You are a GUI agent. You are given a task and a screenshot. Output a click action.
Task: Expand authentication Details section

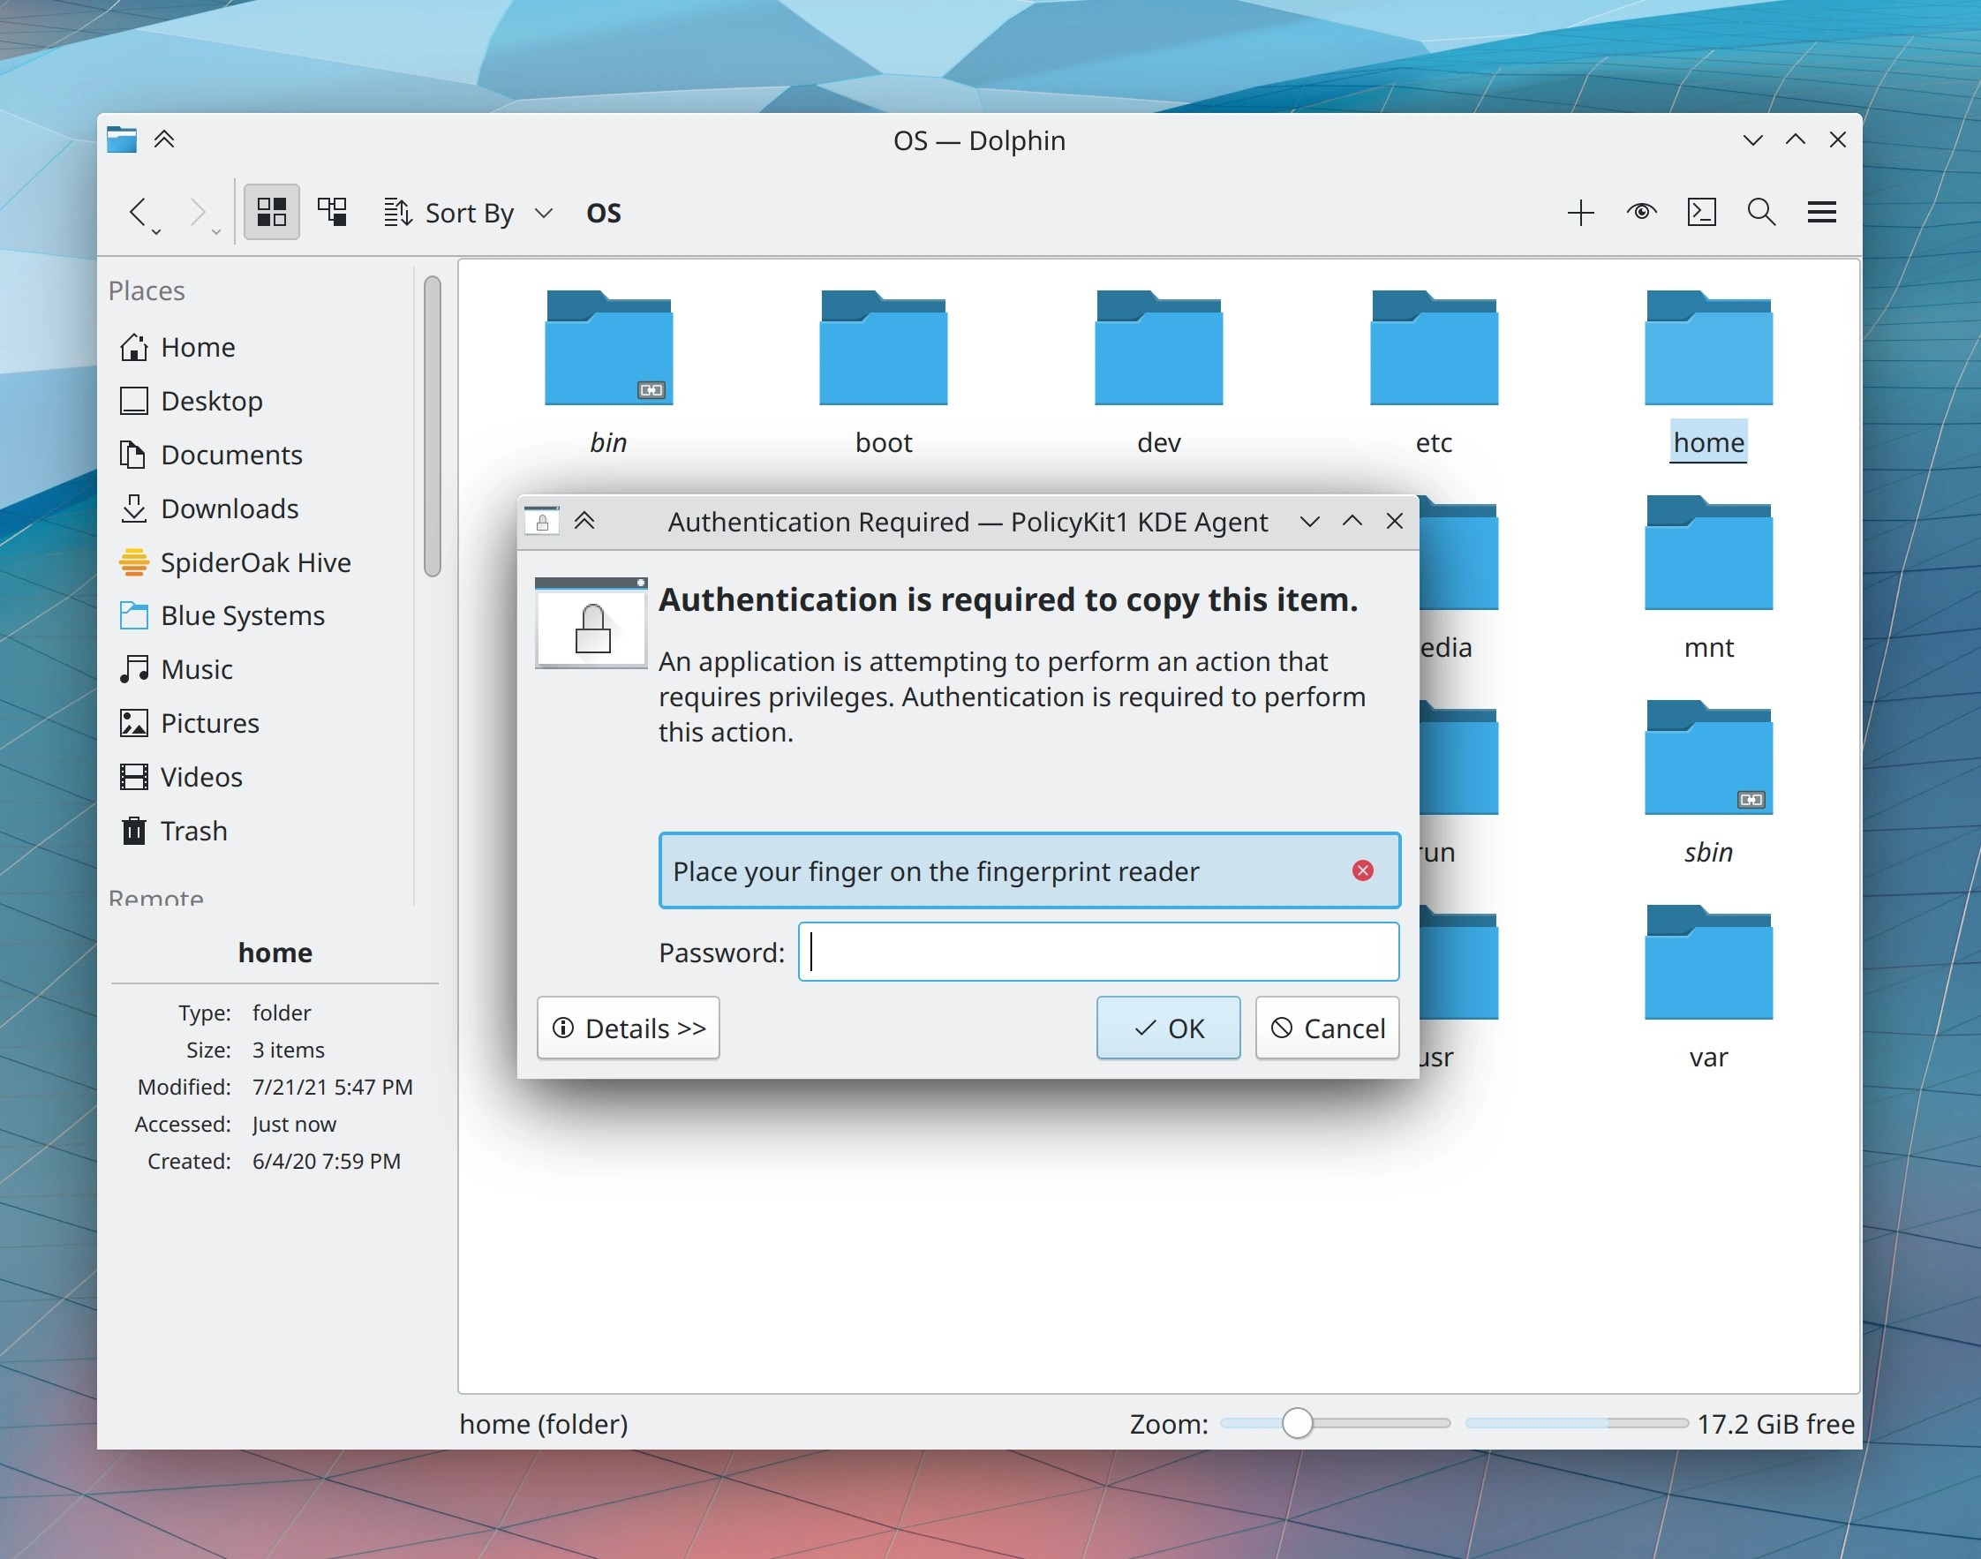[x=628, y=1028]
